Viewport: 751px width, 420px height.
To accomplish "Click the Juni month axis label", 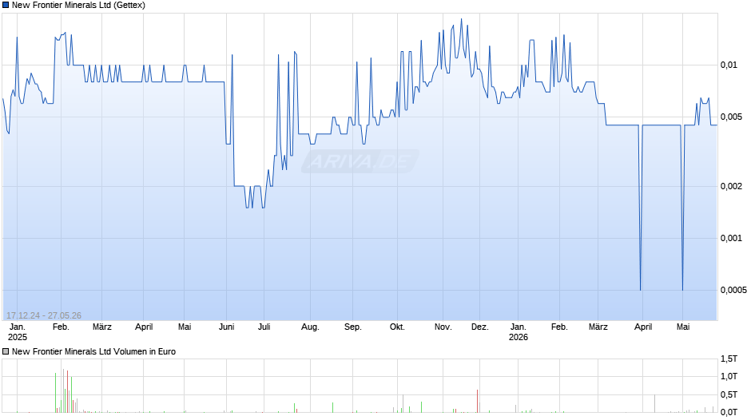I will 227,327.
